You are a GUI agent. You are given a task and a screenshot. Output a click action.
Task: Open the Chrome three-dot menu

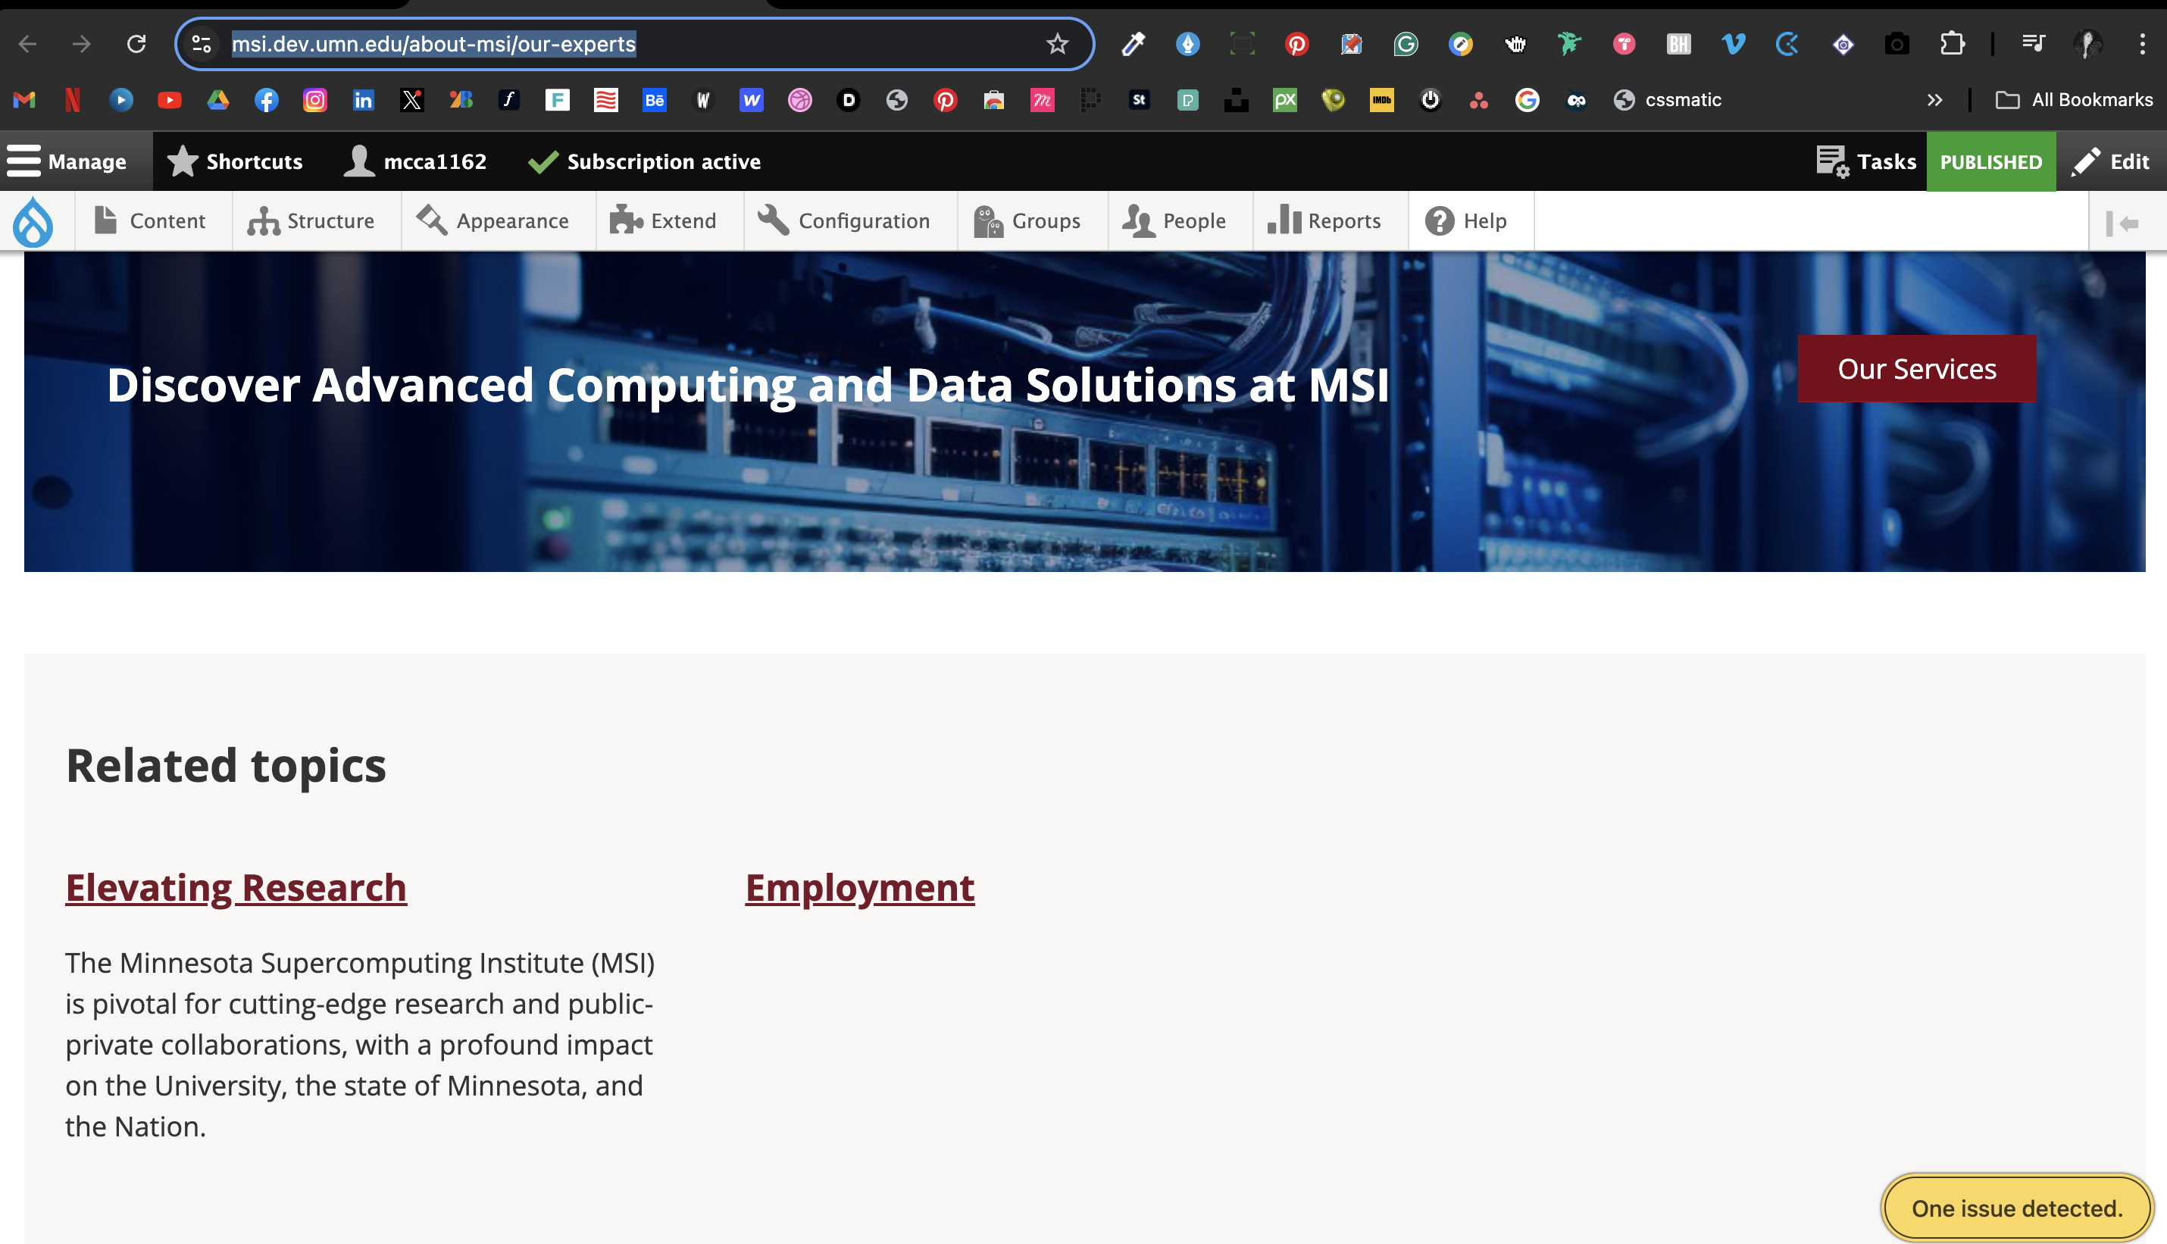(x=2141, y=44)
